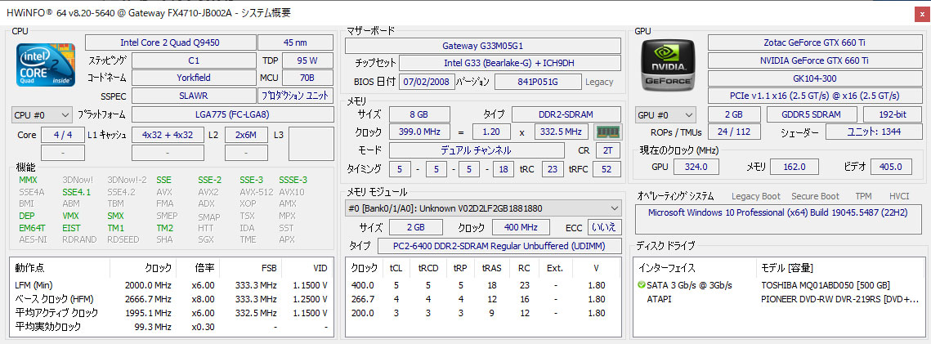Click the L2 cache 2x6M field
Screen dimensions: 931x344
(x=246, y=135)
